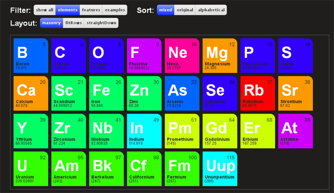Select the Astatine element tile
Image resolution: width=334 pixels, height=193 pixels.
coord(295,131)
